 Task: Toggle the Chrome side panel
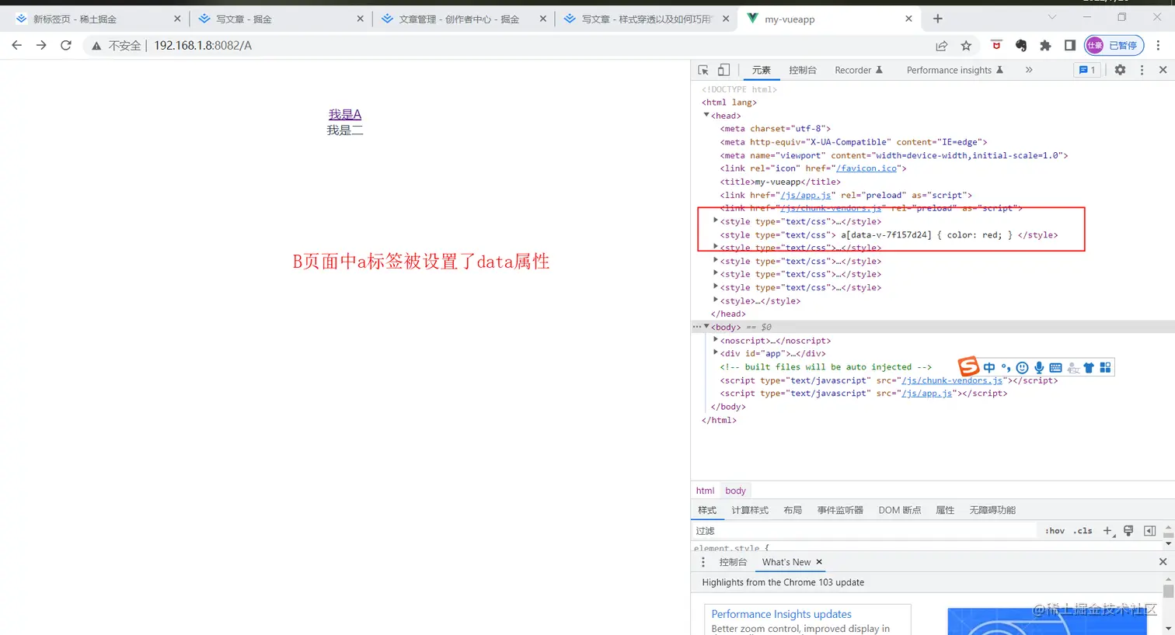pyautogui.click(x=1070, y=46)
